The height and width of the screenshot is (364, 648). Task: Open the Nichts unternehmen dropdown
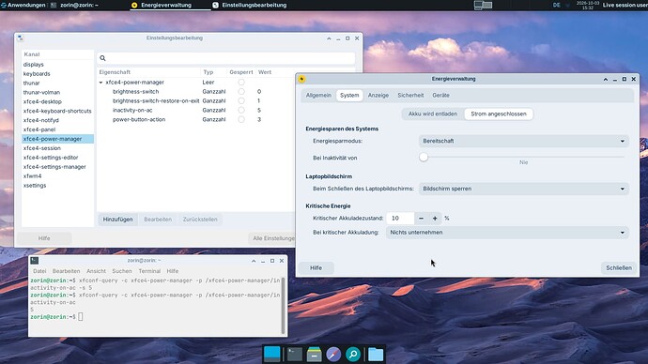[507, 233]
